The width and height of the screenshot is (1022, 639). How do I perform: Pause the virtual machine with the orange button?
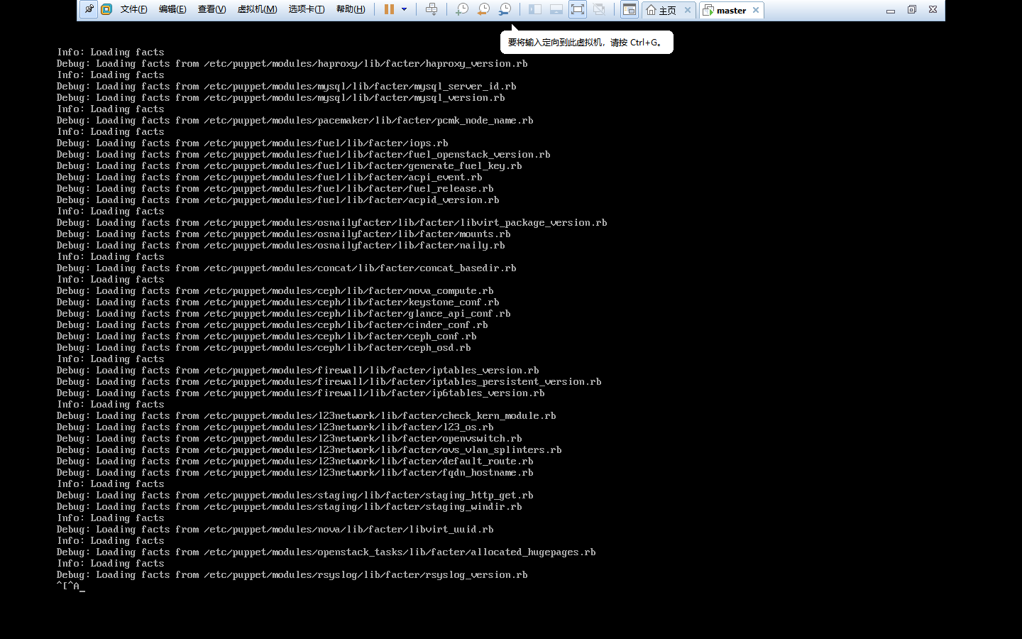[x=389, y=9]
